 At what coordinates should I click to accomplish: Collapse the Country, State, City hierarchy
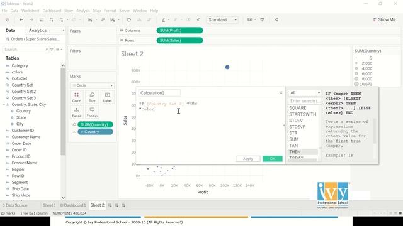pyautogui.click(x=4, y=105)
